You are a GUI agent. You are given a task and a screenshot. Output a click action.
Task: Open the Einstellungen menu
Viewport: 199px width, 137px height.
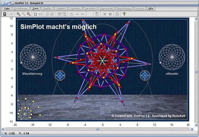point(21,8)
